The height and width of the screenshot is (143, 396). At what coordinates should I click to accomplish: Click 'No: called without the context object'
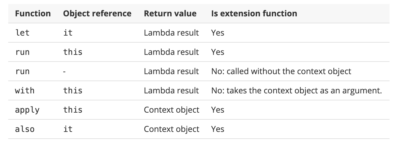point(281,71)
